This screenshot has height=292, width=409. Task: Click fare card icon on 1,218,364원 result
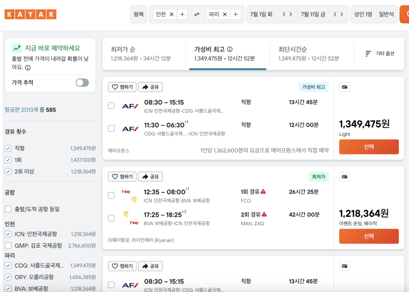(344, 177)
